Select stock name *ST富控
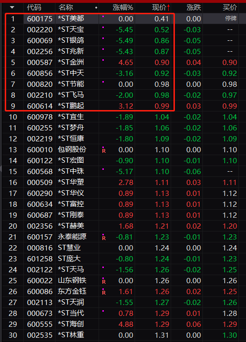The width and height of the screenshot is (246, 342). (71, 204)
